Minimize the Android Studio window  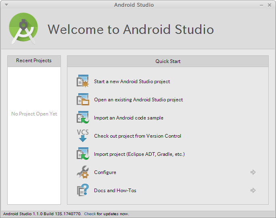(x=261, y=5)
